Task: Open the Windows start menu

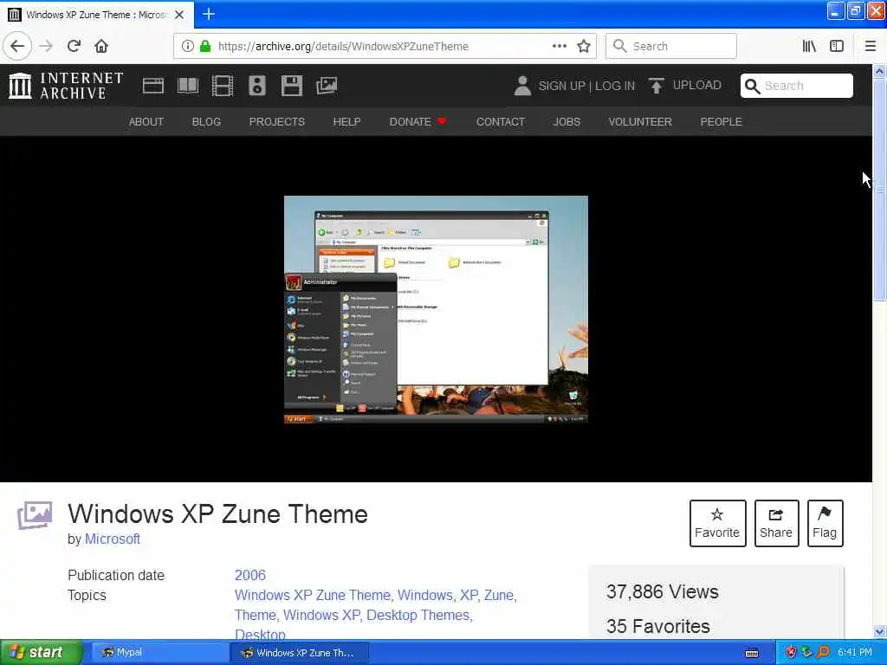Action: pos(42,652)
